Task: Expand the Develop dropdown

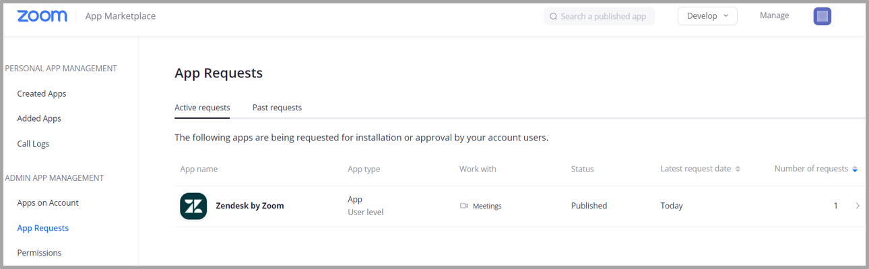Action: tap(707, 16)
